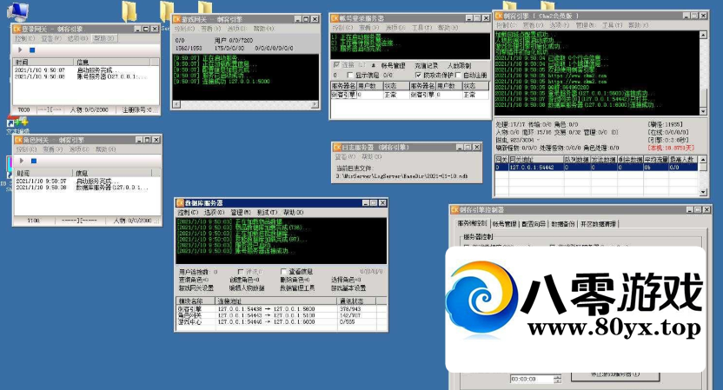Switch to 服务端控制 tab in 刺客引擎控制器
The width and height of the screenshot is (723, 390).
(x=472, y=223)
